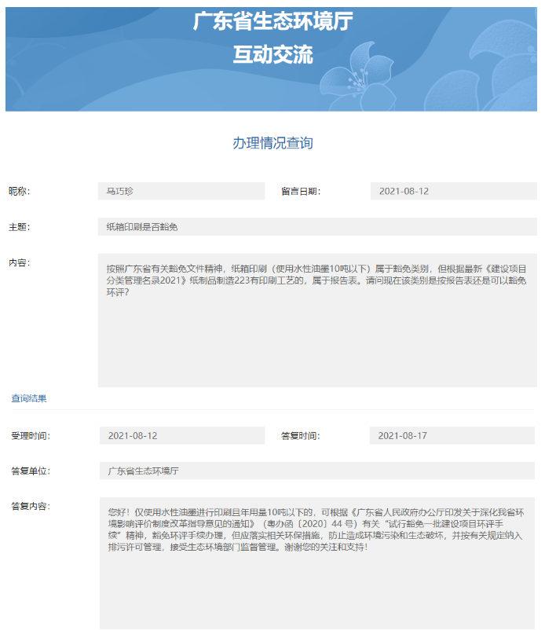Image resolution: width=545 pixels, height=630 pixels.
Task: Click the 昵称 label
Action: 20,192
